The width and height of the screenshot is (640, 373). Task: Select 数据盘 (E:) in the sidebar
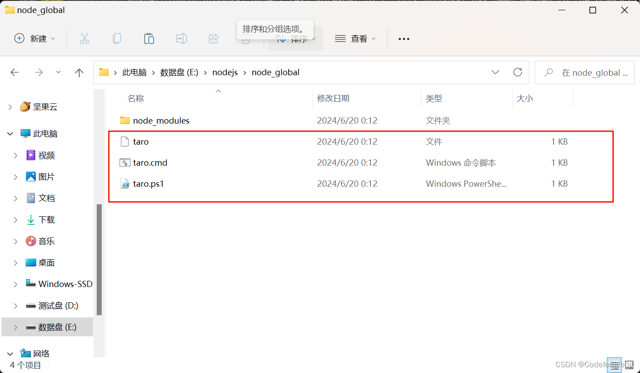pos(57,327)
